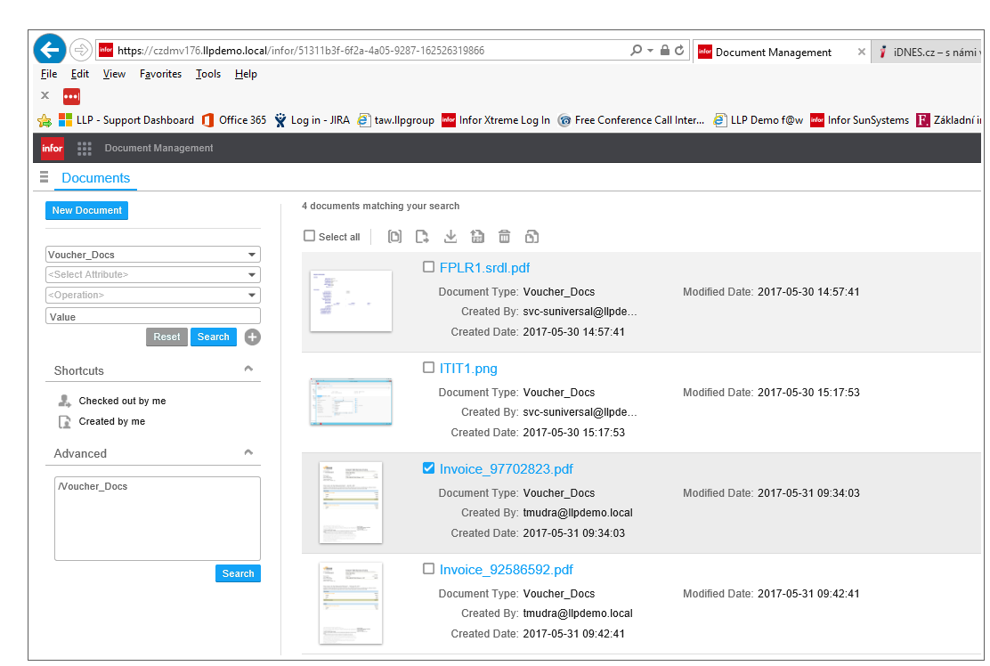Click the Delete trash icon in the toolbar
Viewport: 990px width, 666px height.
pos(504,236)
